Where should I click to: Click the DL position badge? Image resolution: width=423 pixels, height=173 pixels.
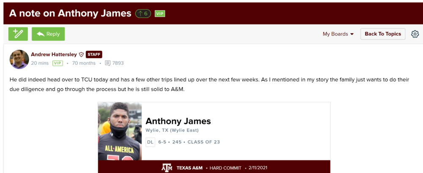(x=150, y=142)
